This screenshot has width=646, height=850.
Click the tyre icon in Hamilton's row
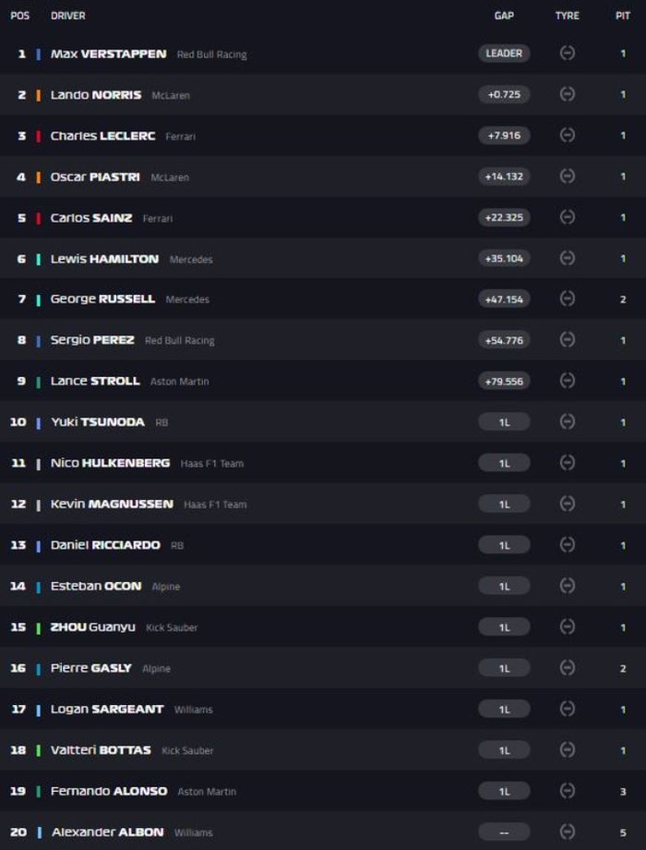568,258
